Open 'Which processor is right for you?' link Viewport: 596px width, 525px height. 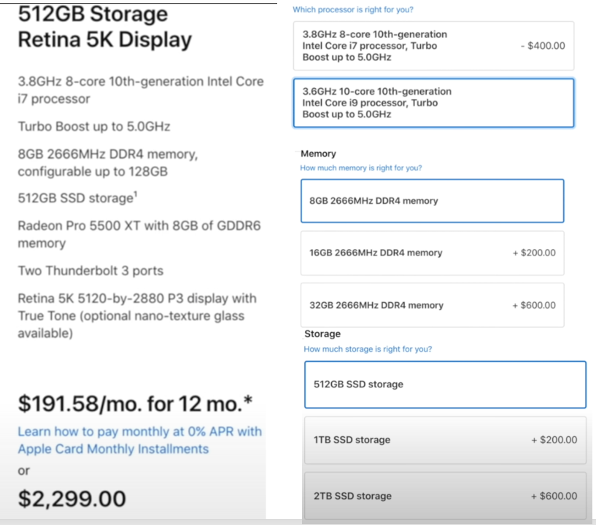[353, 9]
